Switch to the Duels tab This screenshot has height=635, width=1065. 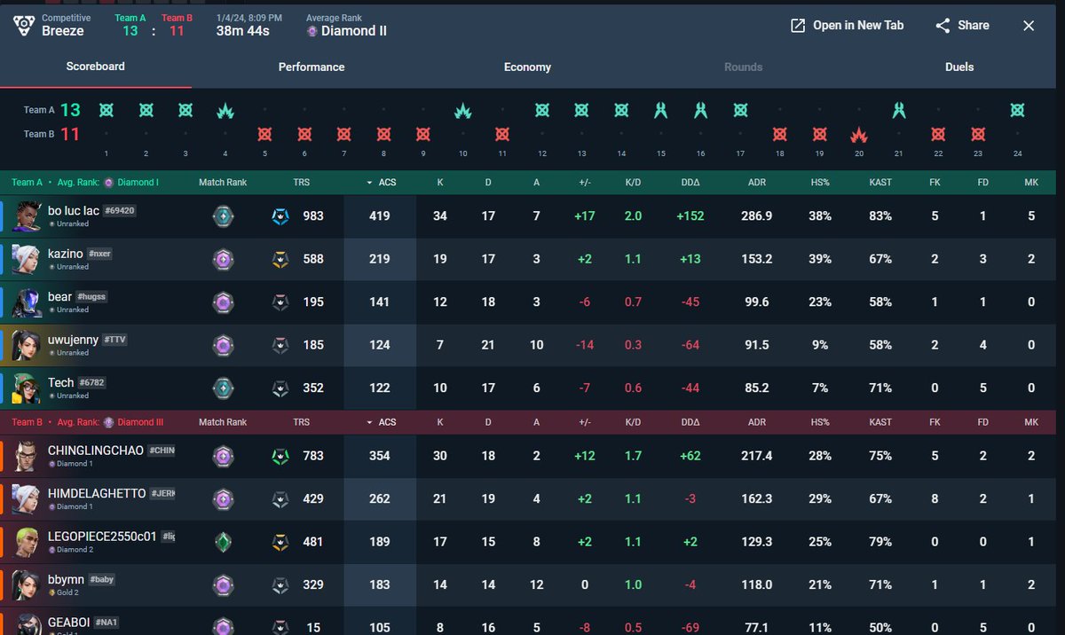[959, 67]
